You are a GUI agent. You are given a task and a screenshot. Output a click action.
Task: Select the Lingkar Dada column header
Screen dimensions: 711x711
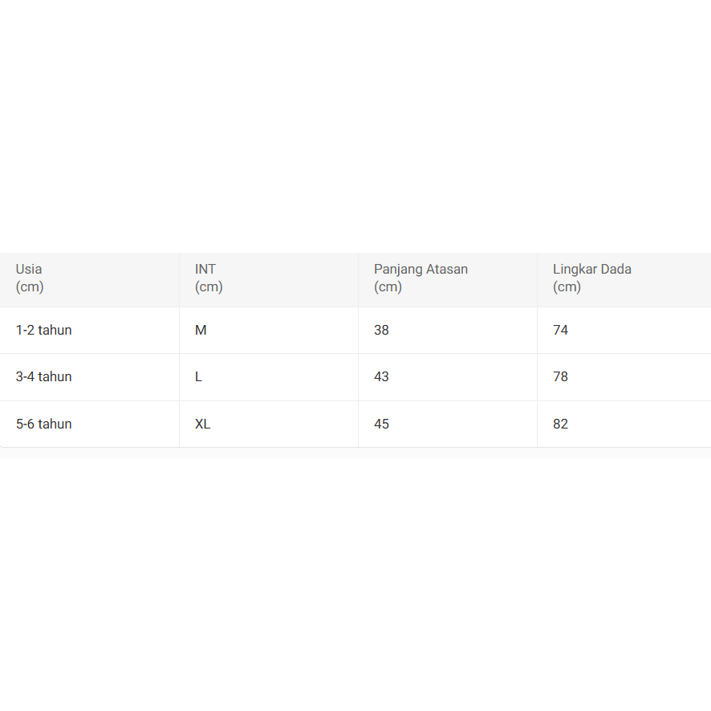pyautogui.click(x=592, y=269)
